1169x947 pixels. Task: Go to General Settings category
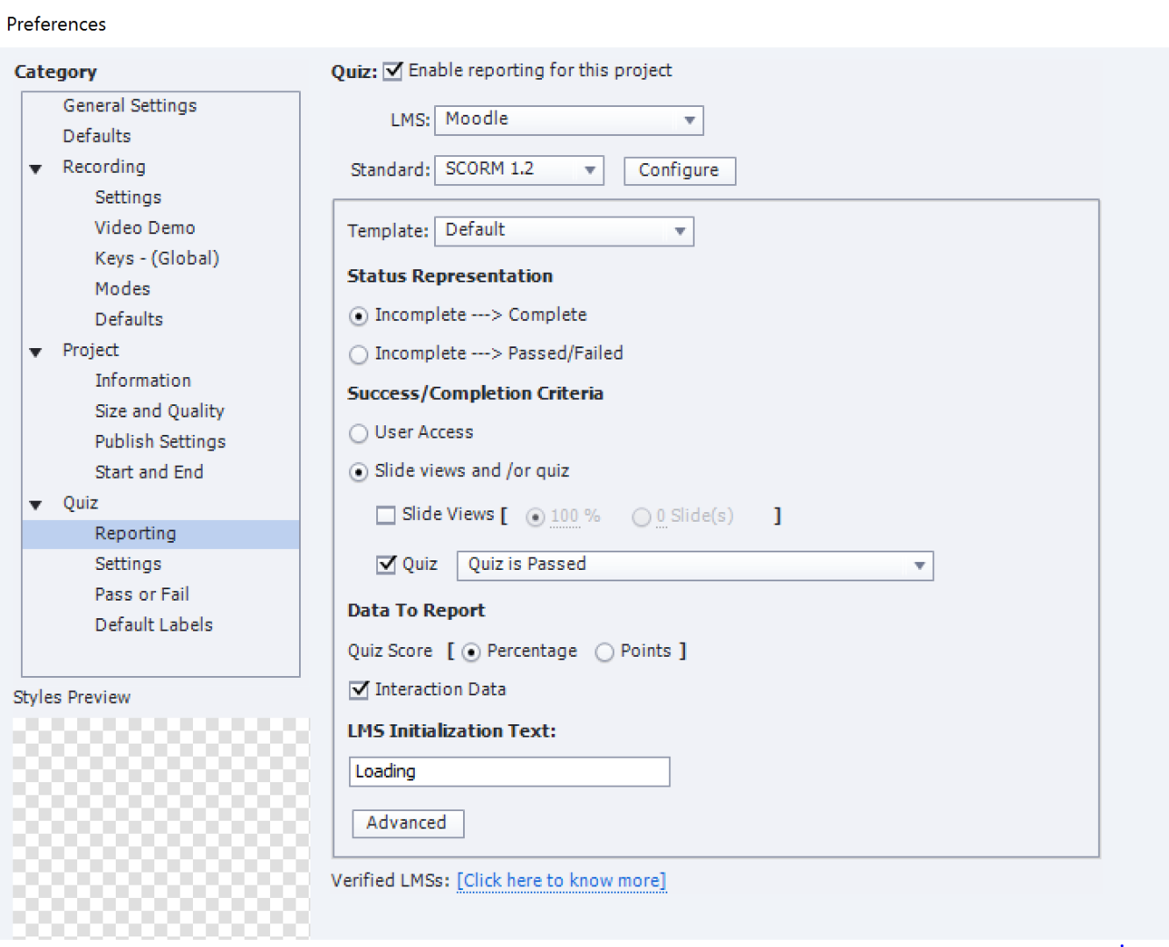[130, 105]
